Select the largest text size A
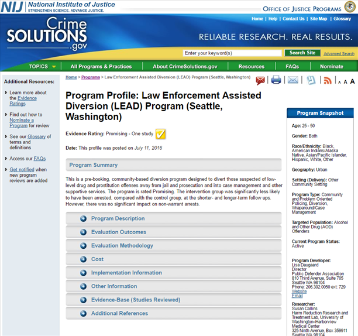Viewport: 358px width, 336px height. click(353, 81)
